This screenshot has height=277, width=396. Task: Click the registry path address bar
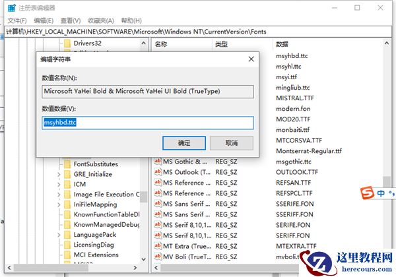click(198, 32)
